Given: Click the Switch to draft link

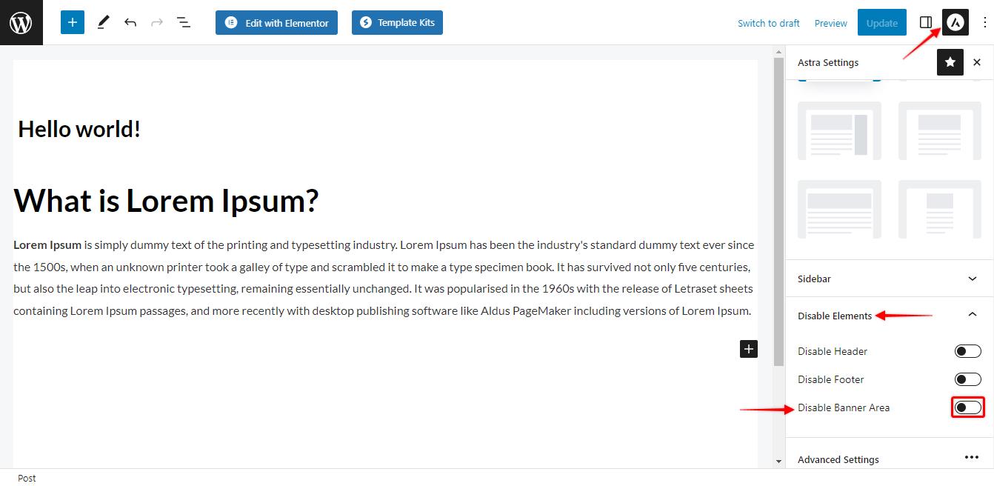Looking at the screenshot, I should point(768,23).
